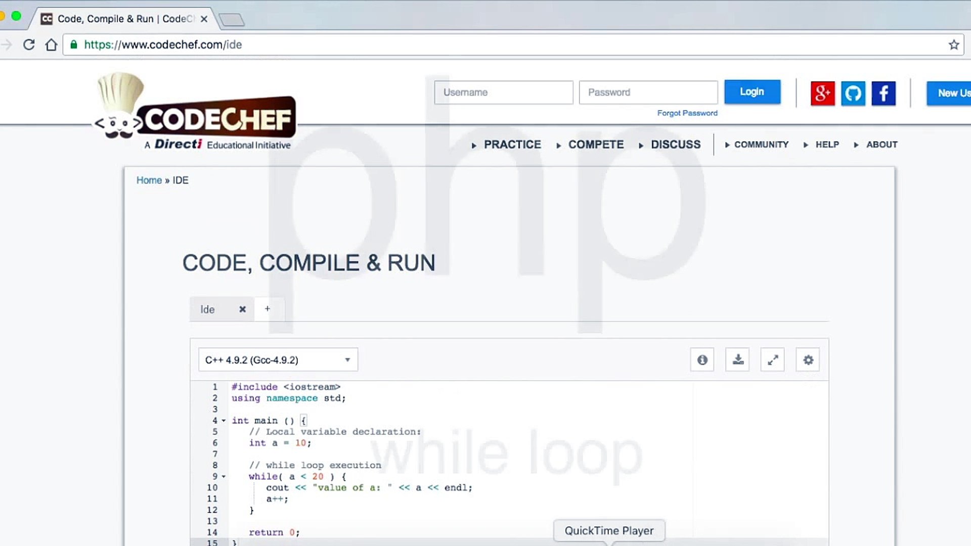Click the Username input field
This screenshot has height=546, width=971.
(x=502, y=92)
